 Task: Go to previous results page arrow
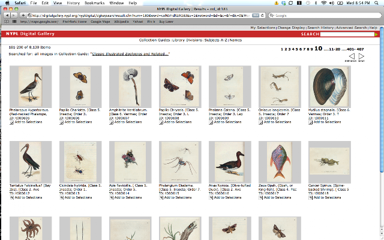coord(352,57)
